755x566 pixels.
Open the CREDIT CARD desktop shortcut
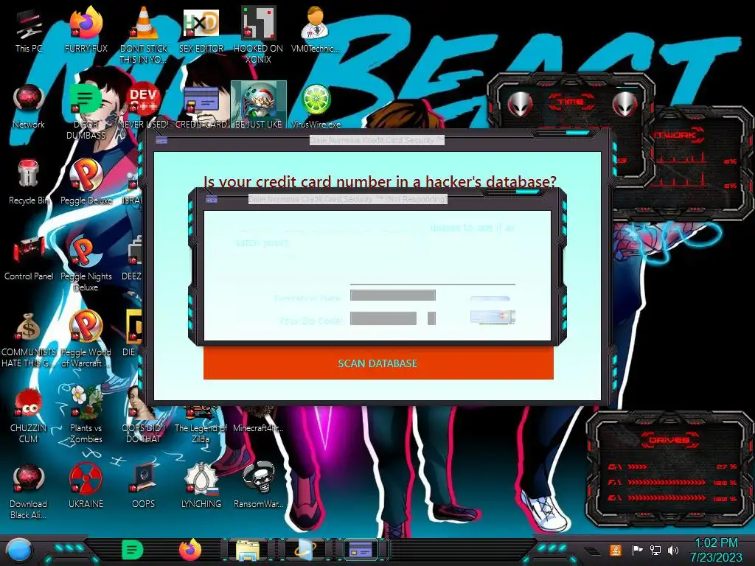(x=201, y=106)
